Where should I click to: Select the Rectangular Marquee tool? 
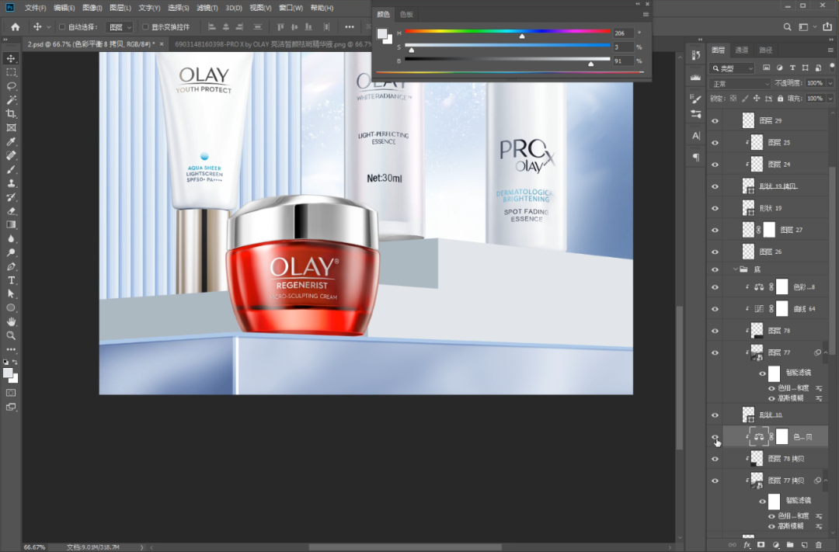[x=11, y=72]
